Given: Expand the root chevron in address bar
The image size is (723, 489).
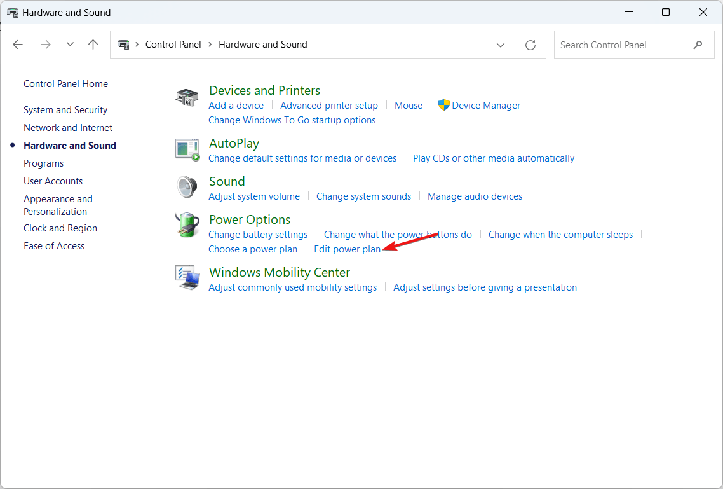Looking at the screenshot, I should [x=137, y=45].
